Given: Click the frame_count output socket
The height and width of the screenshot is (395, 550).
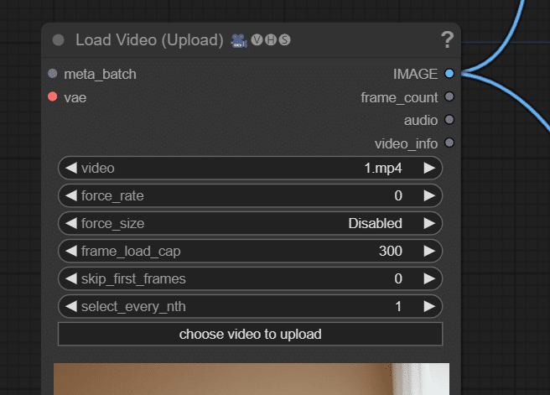Looking at the screenshot, I should [449, 96].
